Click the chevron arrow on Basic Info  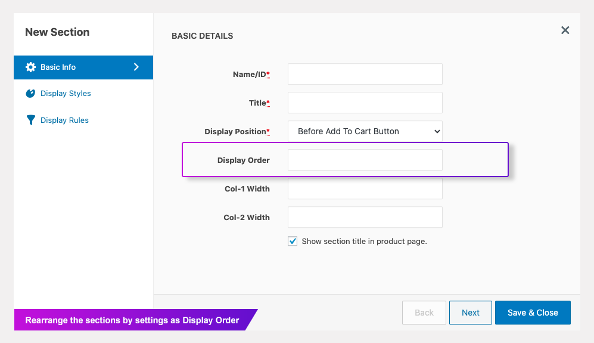(136, 67)
